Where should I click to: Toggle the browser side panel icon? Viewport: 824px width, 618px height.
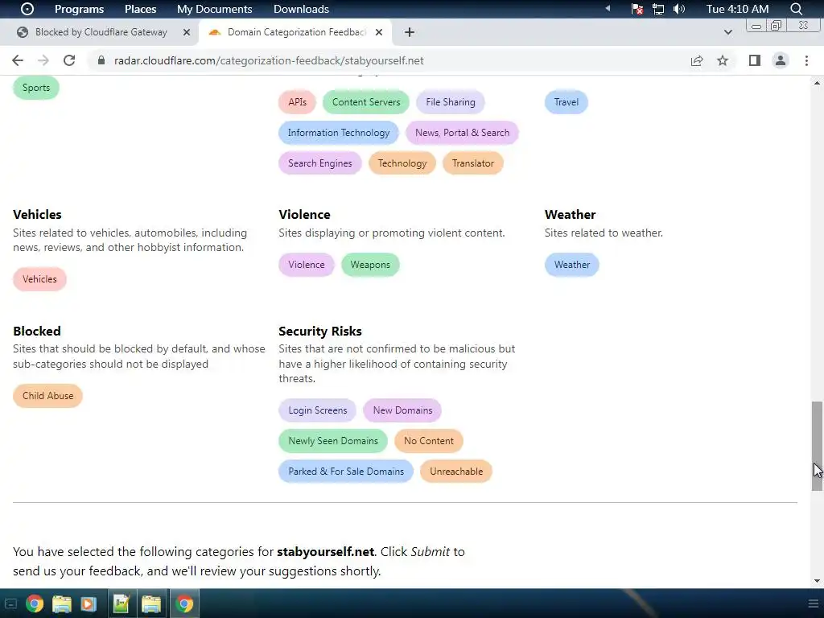[x=755, y=60]
